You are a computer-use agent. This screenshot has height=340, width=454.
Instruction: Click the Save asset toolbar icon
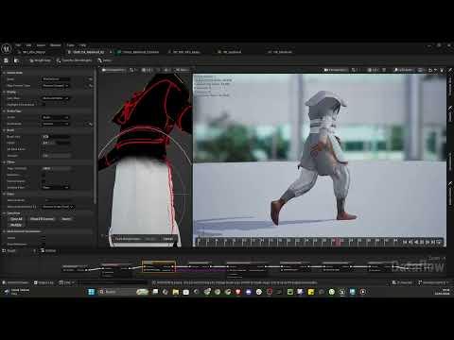click(x=6, y=60)
